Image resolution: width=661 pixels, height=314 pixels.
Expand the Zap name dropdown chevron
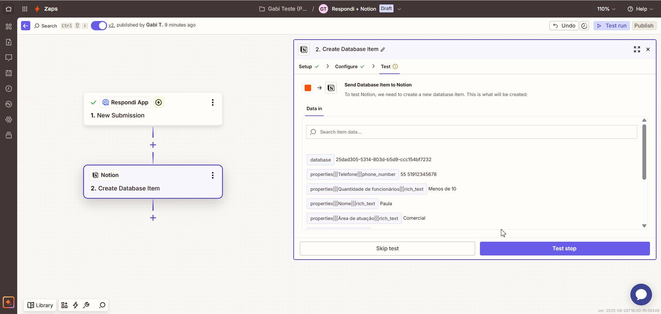pyautogui.click(x=399, y=9)
